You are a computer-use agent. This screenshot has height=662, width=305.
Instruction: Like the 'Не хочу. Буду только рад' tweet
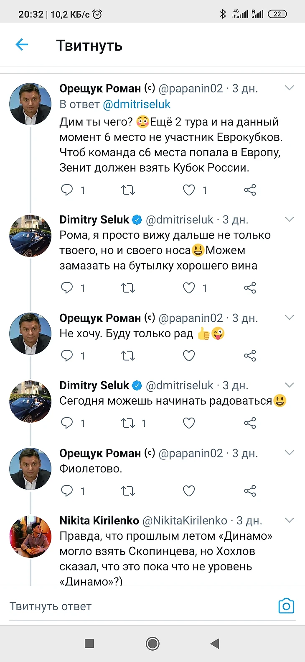point(189,356)
